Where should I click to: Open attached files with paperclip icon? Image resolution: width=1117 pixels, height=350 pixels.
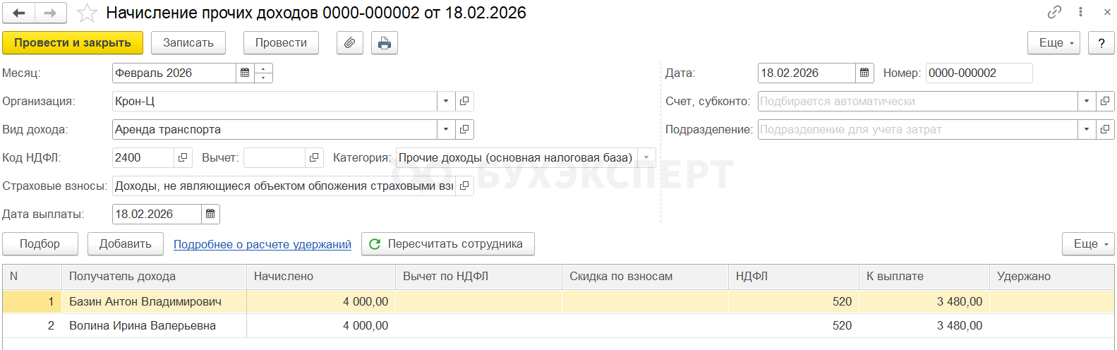(349, 43)
